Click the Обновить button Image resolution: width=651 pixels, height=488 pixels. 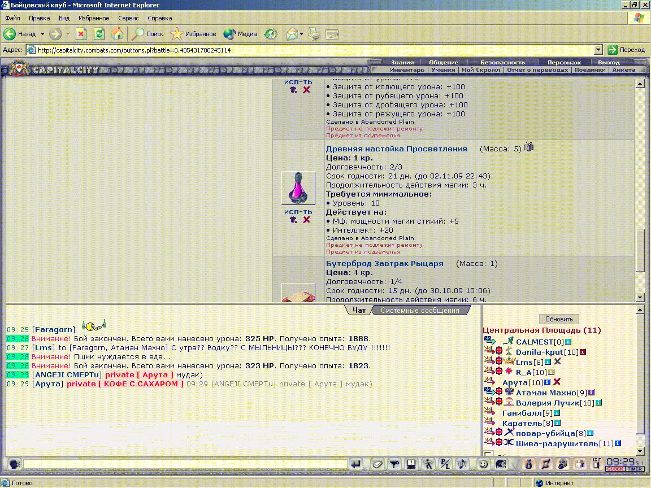click(x=559, y=319)
